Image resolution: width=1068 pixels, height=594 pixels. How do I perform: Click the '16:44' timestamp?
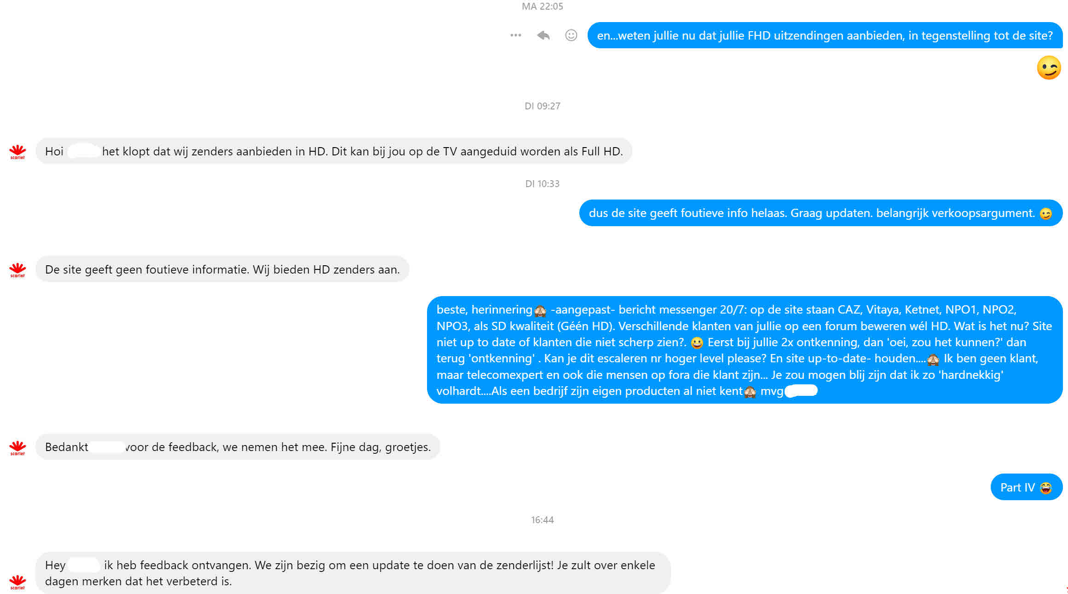point(542,520)
